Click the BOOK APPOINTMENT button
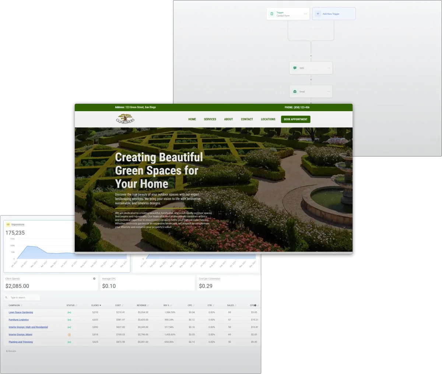Image resolution: width=442 pixels, height=374 pixels. click(295, 119)
